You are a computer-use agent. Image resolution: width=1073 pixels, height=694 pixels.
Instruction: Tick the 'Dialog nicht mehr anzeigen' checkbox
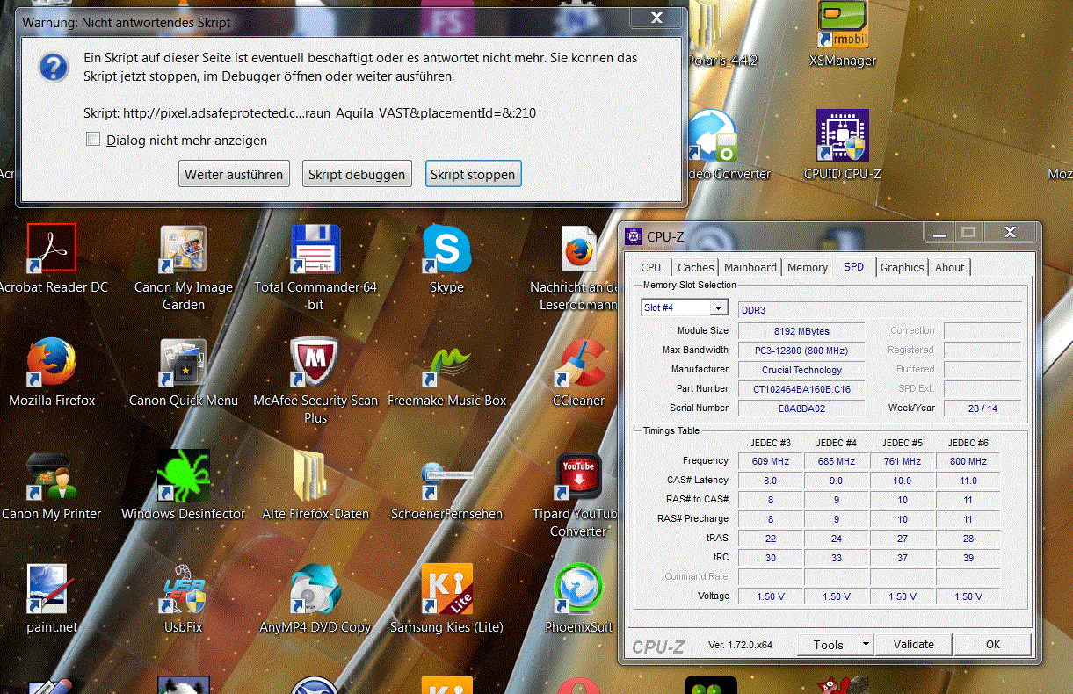[93, 140]
